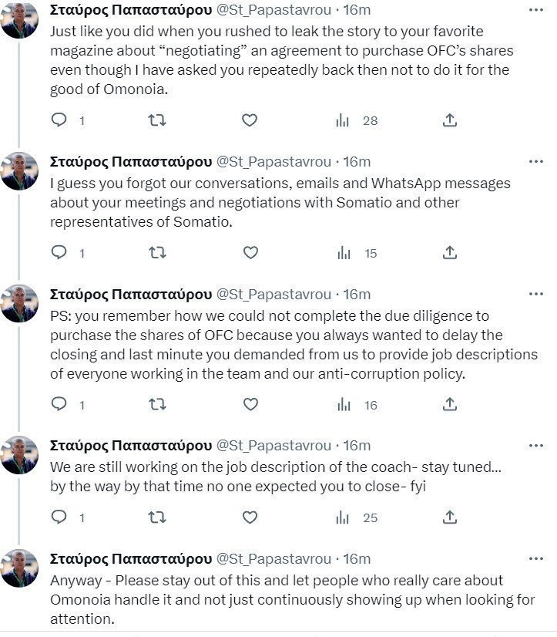Share the tweet about Somatio negotiations
The width and height of the screenshot is (557, 637).
pos(450,252)
